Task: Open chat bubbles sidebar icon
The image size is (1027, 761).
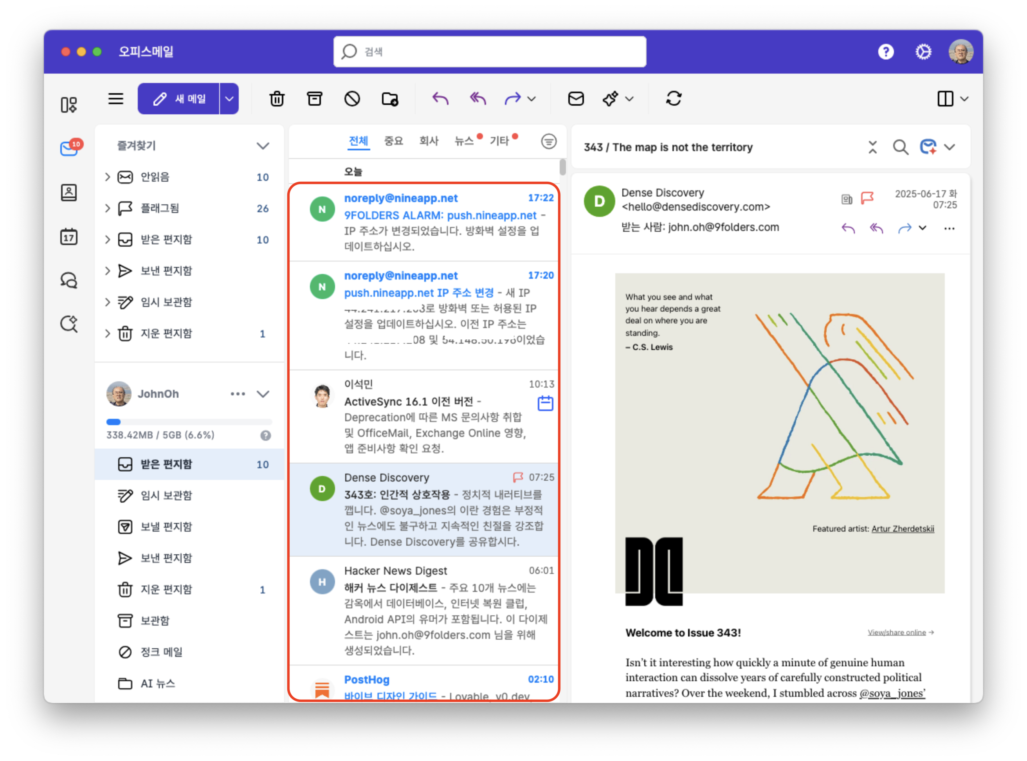Action: click(68, 280)
